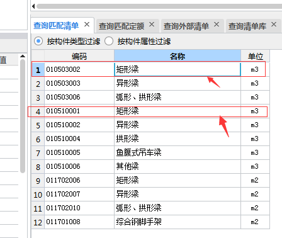
Task: Select 综合钢脚手架 name cell
Action: click(178, 222)
